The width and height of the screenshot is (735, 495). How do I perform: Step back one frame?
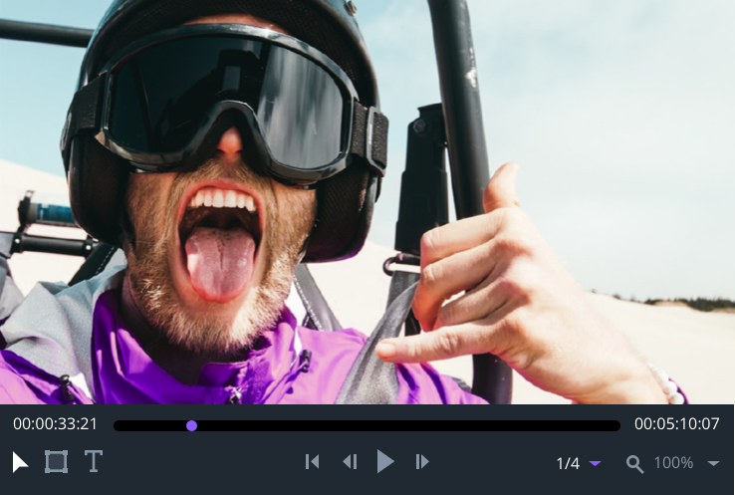349,462
